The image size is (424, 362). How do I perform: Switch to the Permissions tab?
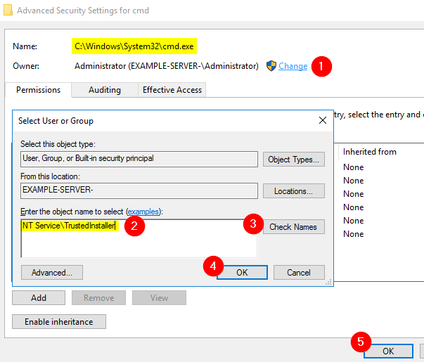pos(38,90)
